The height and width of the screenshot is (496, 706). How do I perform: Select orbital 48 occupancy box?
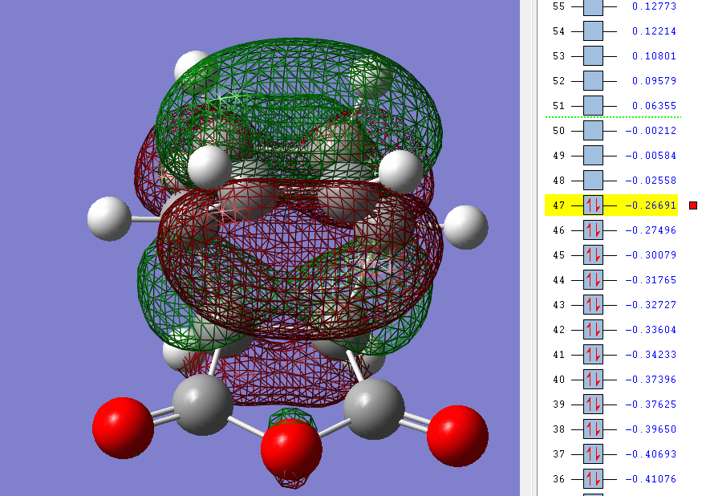point(593,181)
